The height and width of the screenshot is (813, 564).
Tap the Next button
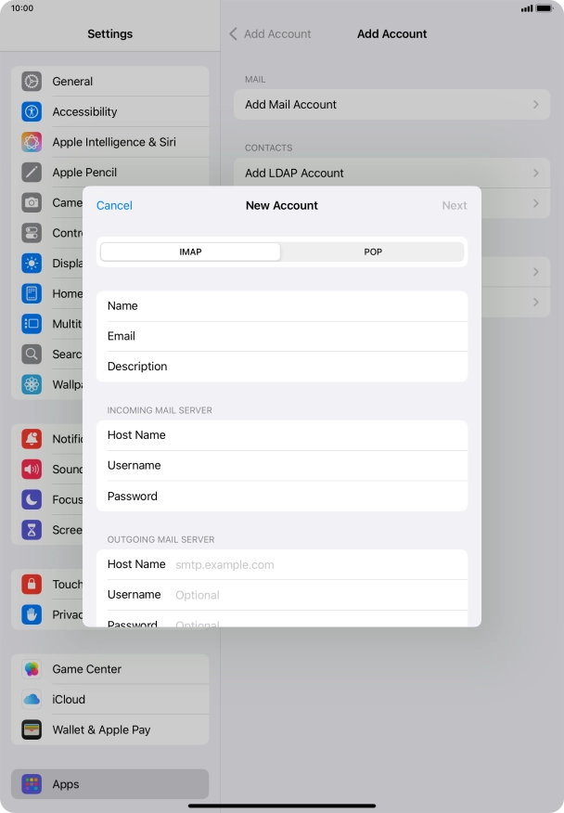tap(454, 205)
